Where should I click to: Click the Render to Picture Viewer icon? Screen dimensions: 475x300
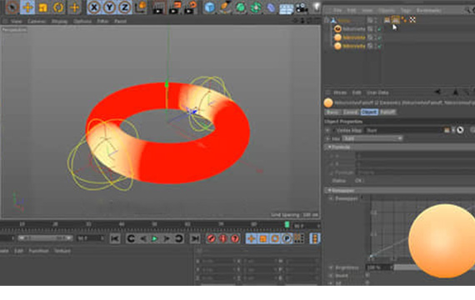[174, 7]
